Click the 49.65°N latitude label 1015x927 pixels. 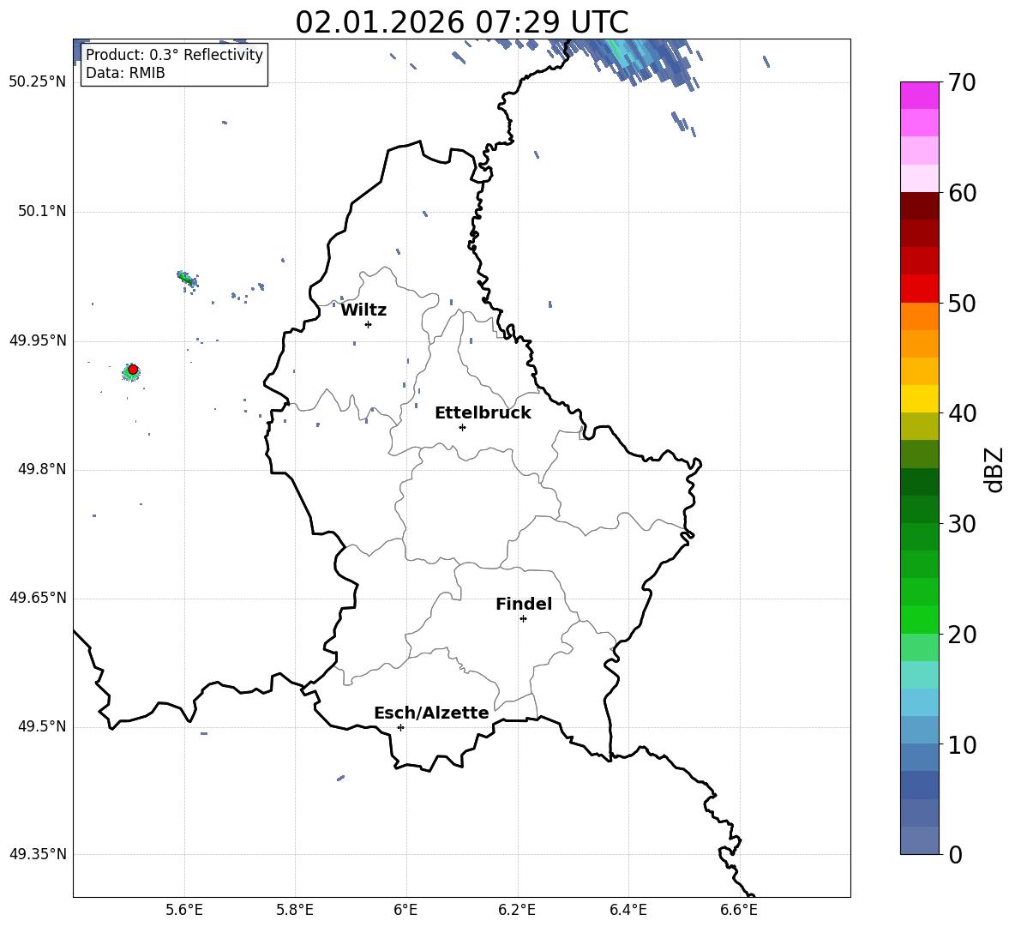click(38, 598)
